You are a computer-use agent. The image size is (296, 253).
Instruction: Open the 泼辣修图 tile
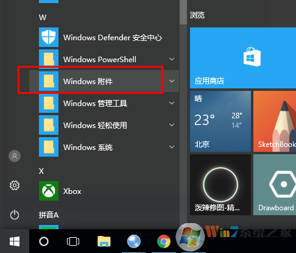click(220, 185)
